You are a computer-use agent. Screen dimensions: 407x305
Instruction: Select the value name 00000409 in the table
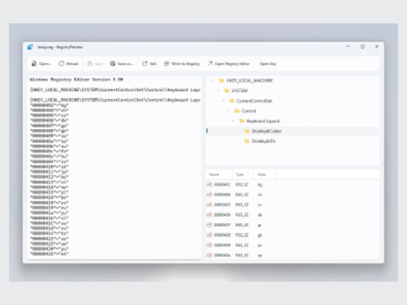pos(222,245)
